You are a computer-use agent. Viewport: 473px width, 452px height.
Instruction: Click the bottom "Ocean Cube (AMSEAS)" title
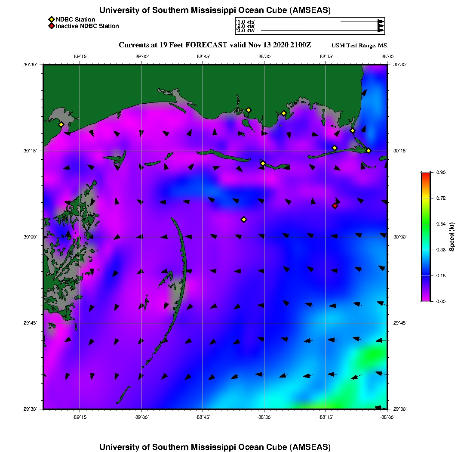tap(215, 446)
